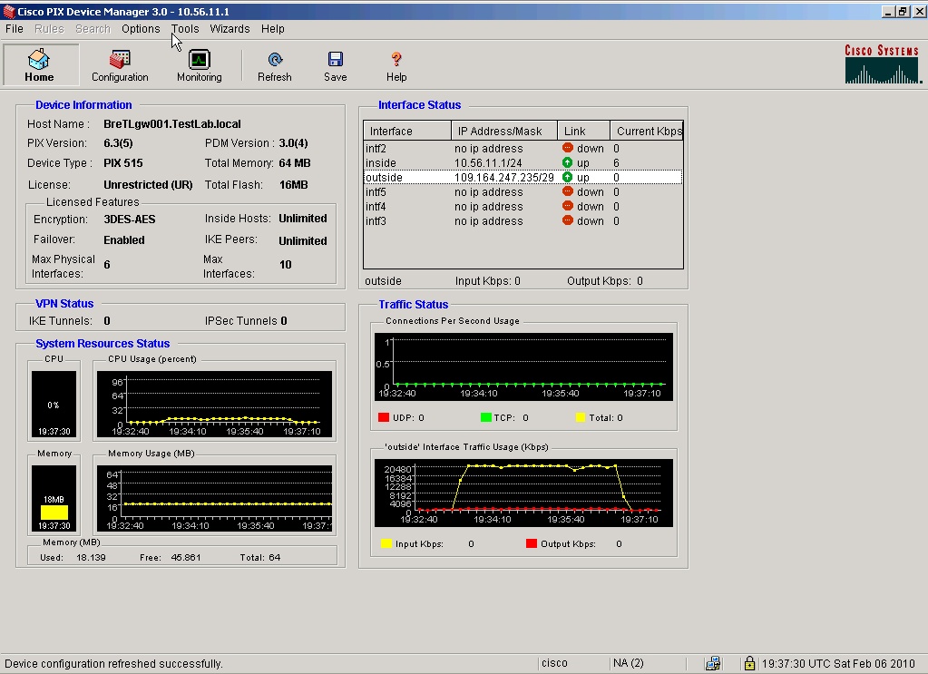Screen dimensions: 928x674
Task: Open the Configuration toolbar icon
Action: click(119, 65)
